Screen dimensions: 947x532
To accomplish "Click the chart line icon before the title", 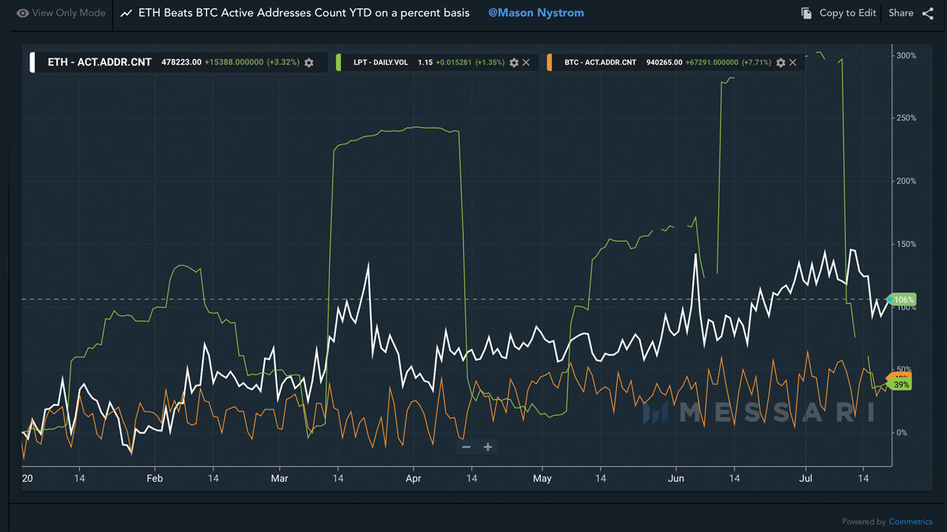I will click(127, 13).
